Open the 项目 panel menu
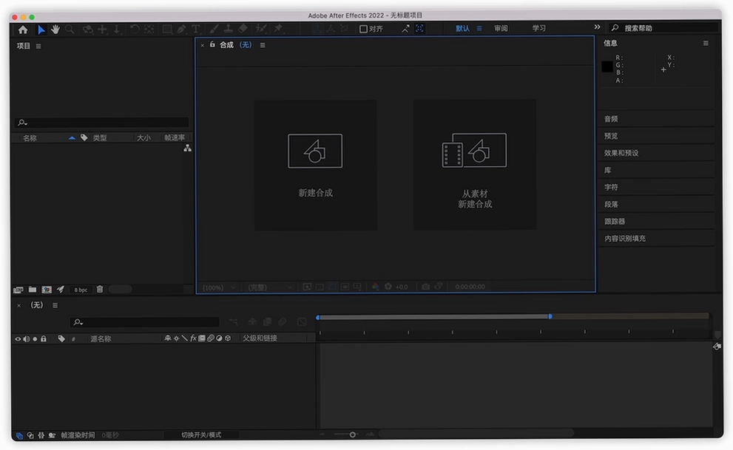Image resolution: width=733 pixels, height=450 pixels. pos(38,47)
